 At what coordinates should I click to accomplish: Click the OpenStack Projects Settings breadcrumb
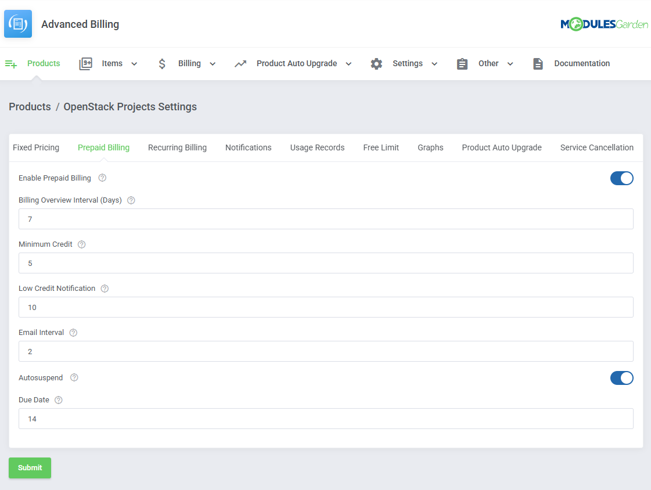tap(130, 107)
